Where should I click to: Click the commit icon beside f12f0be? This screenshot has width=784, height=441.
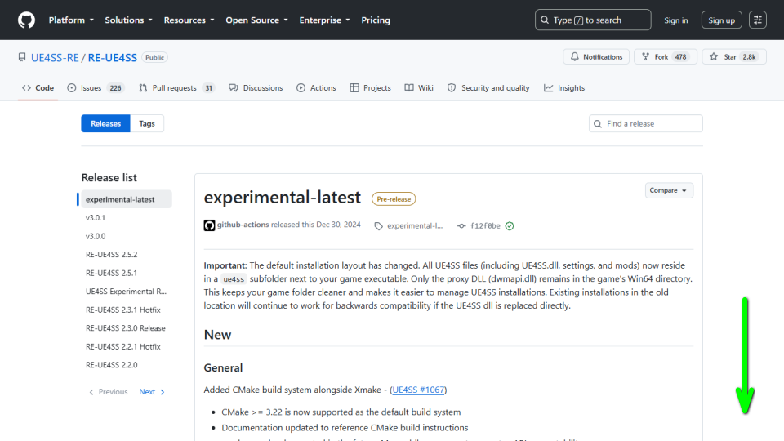(461, 226)
